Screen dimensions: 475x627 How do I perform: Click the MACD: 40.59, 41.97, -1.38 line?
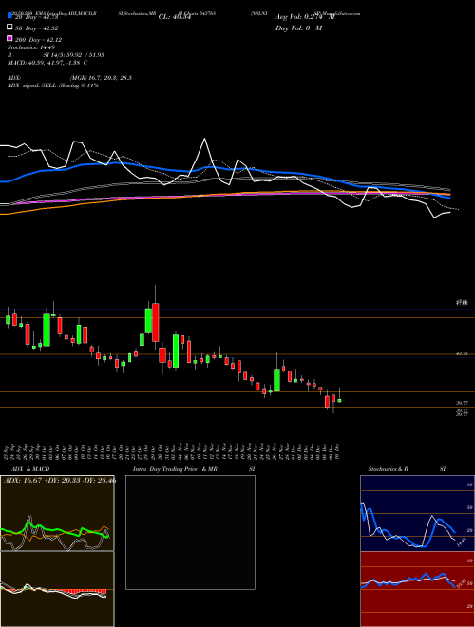click(47, 63)
